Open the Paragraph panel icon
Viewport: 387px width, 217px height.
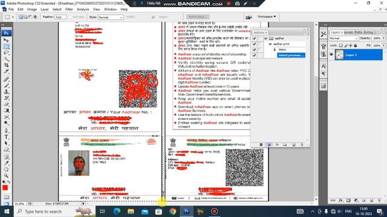pos(324,74)
